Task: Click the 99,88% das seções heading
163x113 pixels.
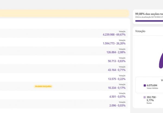Action: click(149, 13)
